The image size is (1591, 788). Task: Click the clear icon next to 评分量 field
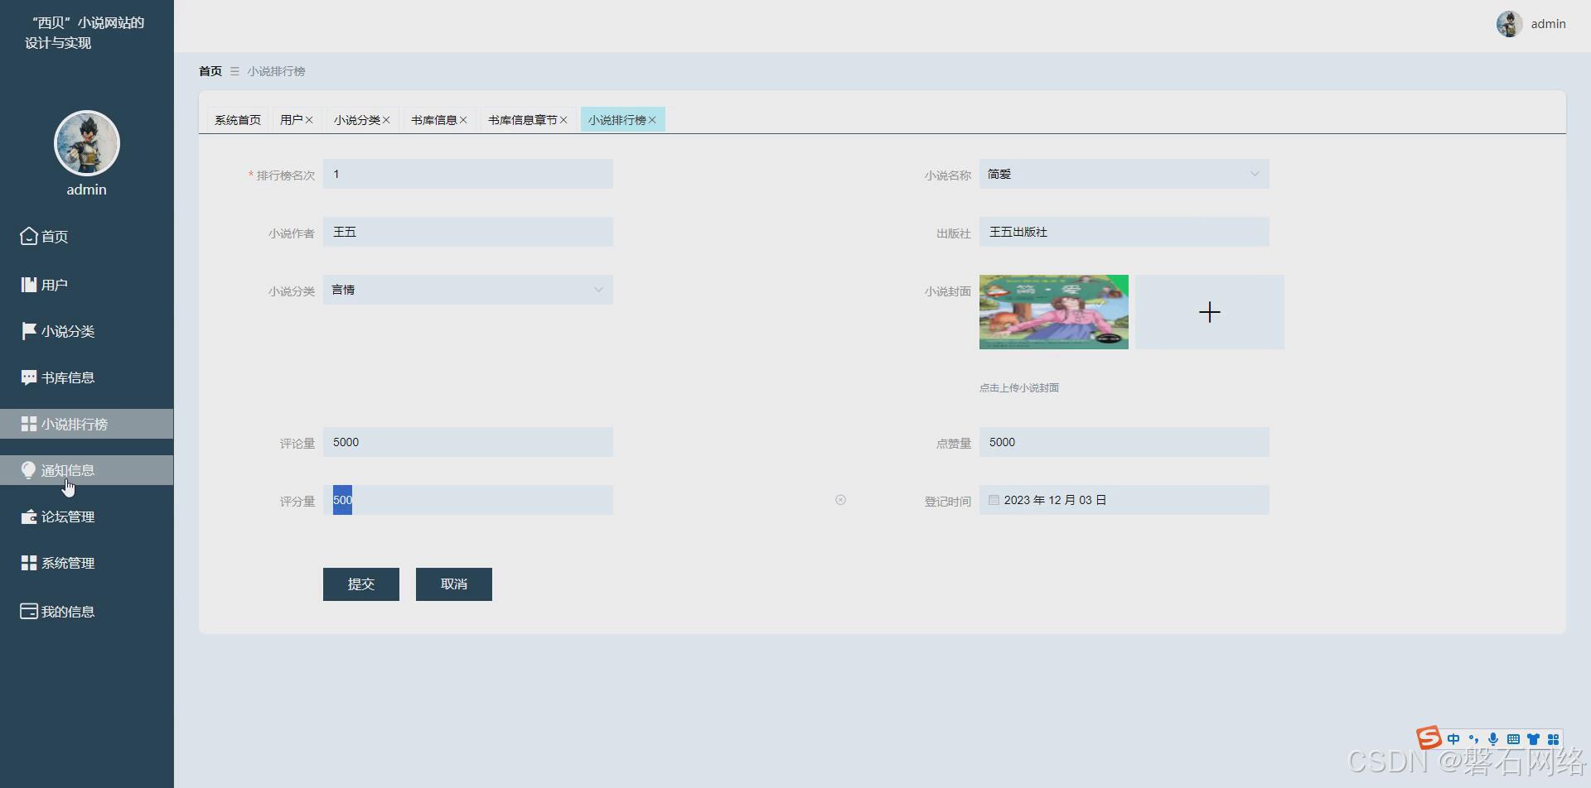pyautogui.click(x=840, y=500)
